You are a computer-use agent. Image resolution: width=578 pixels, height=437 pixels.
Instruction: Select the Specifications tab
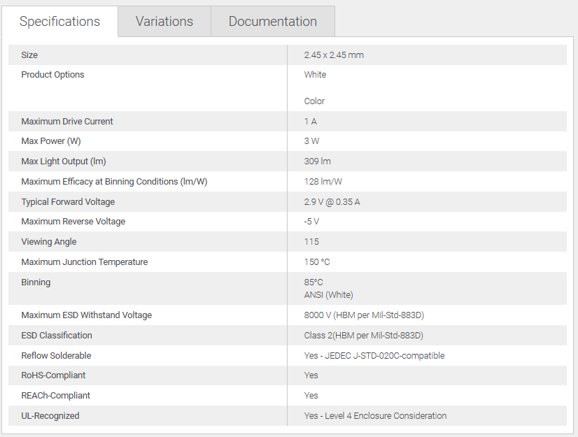pos(59,22)
